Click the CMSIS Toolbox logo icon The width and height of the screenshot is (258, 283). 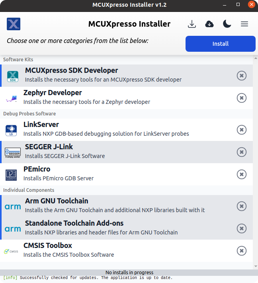pyautogui.click(x=11, y=251)
